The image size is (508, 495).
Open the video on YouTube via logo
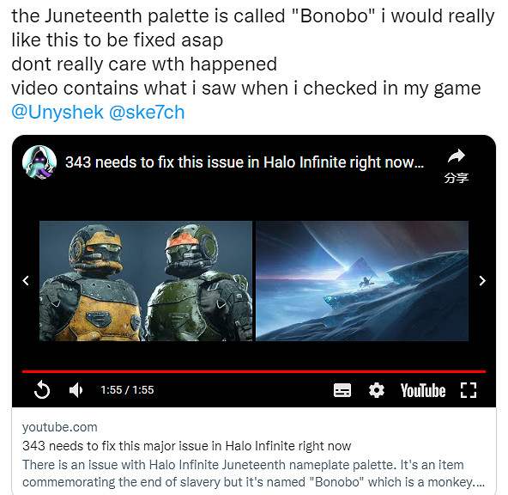[423, 390]
